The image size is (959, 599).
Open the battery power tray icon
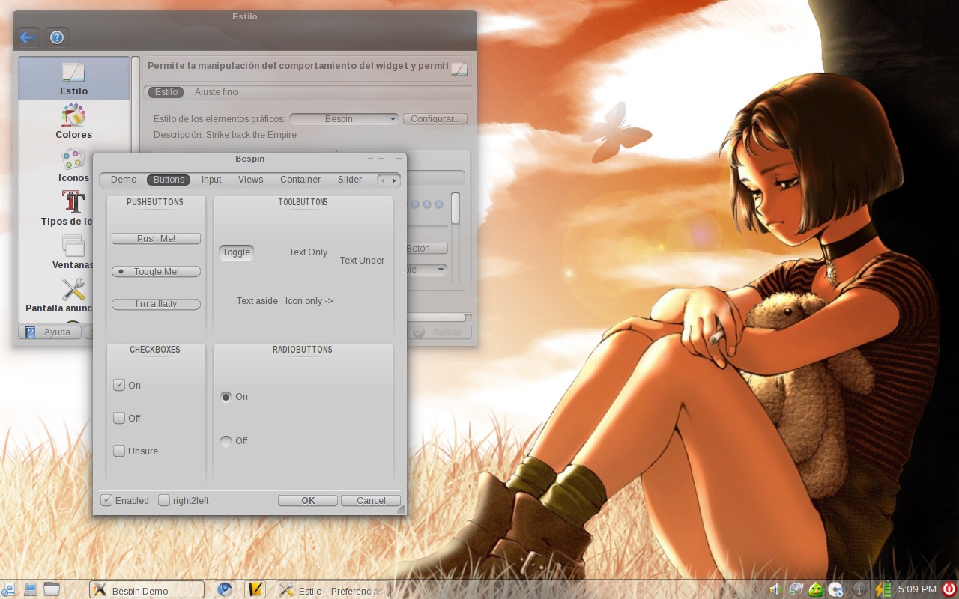[883, 589]
